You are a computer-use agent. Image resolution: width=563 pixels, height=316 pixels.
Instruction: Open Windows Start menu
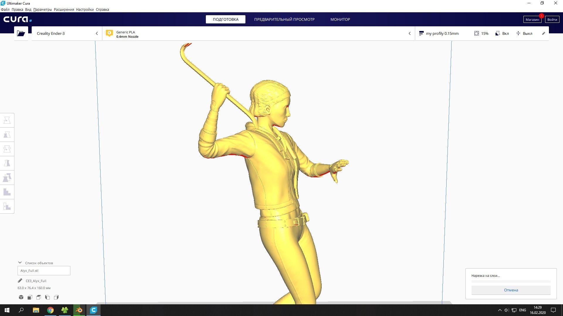(x=7, y=310)
